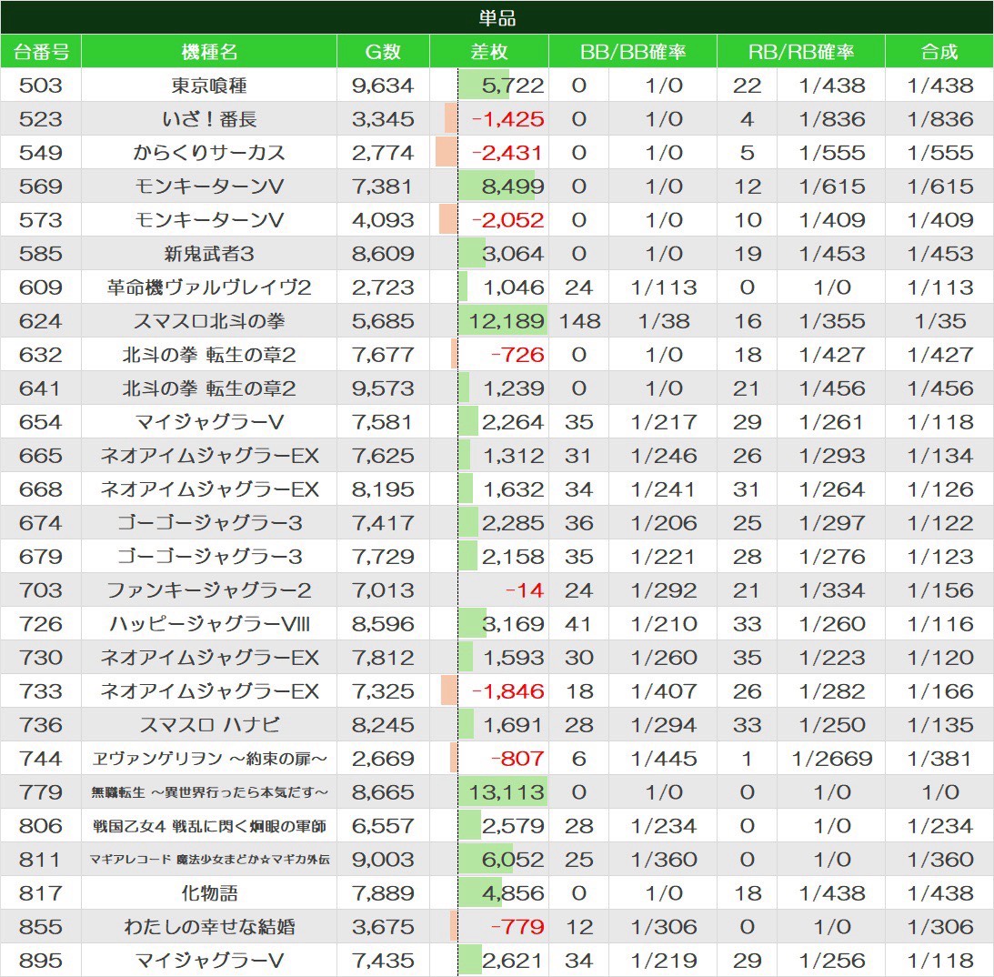Select ハッピージャグラーVIII machine name
The height and width of the screenshot is (977, 994).
click(x=209, y=622)
